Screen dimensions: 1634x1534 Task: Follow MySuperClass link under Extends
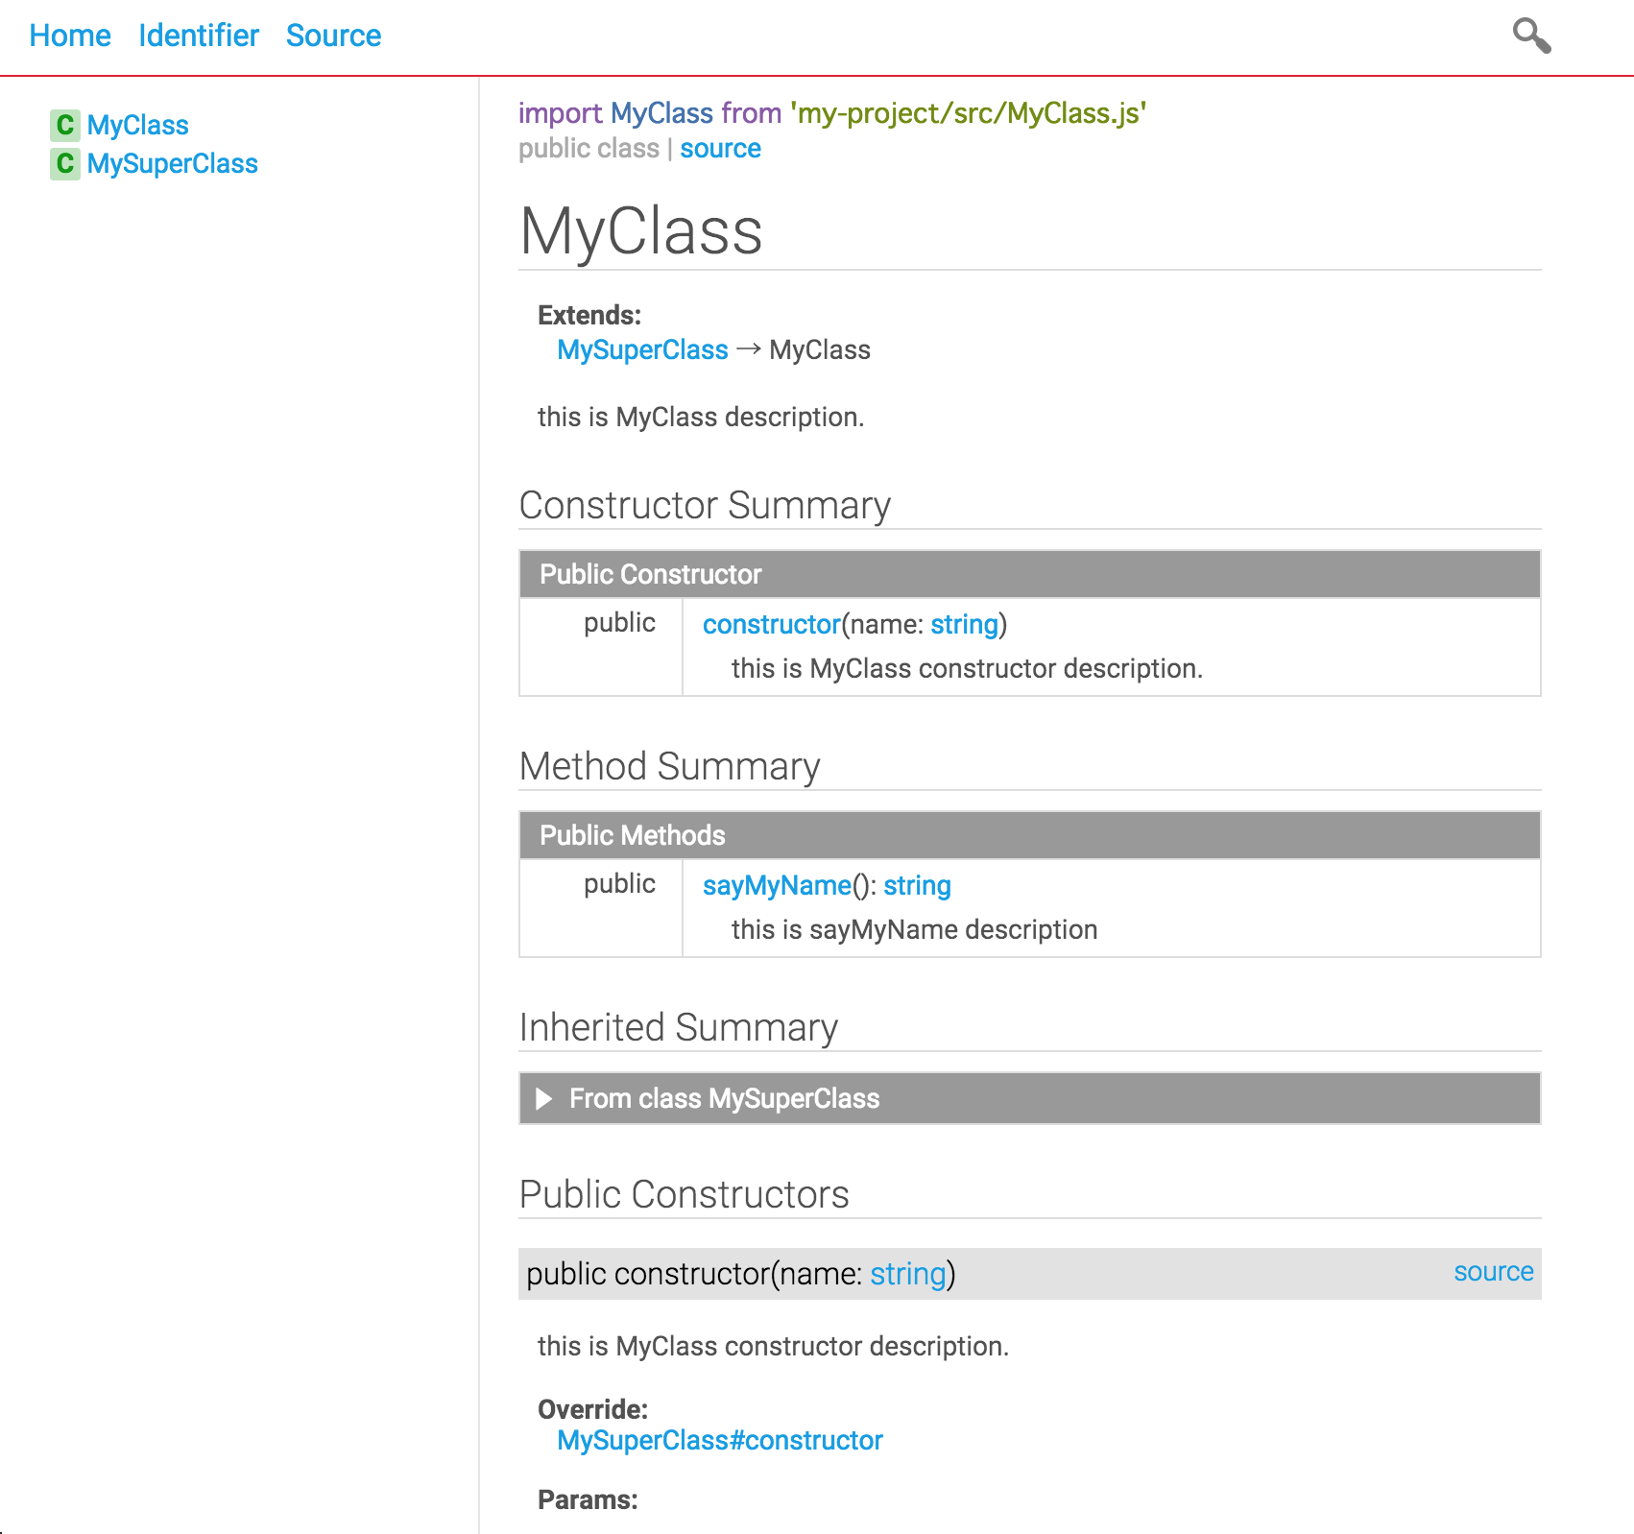(x=642, y=349)
